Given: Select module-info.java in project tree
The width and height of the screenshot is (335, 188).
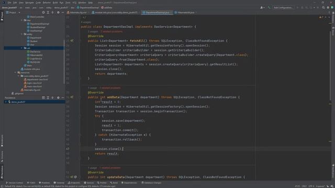Looking at the screenshot, I should tap(30, 69).
